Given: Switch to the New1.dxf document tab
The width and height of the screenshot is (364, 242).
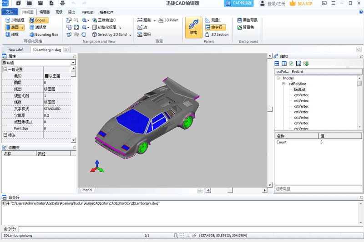Looking at the screenshot, I should pos(15,49).
